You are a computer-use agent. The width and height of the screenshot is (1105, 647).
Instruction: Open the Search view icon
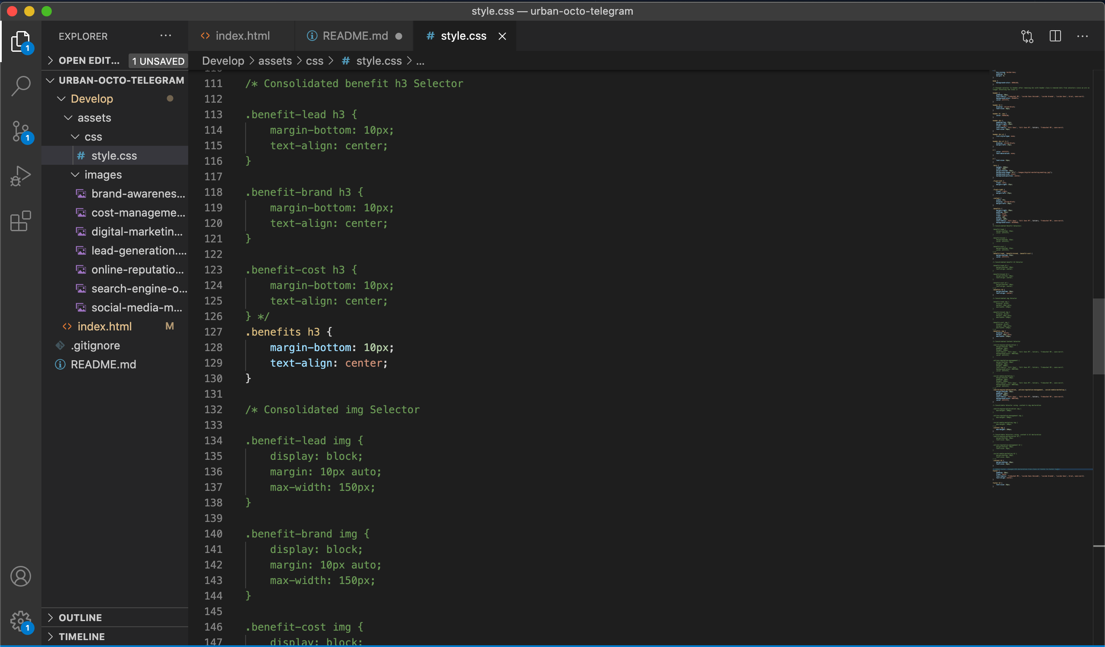tap(21, 86)
